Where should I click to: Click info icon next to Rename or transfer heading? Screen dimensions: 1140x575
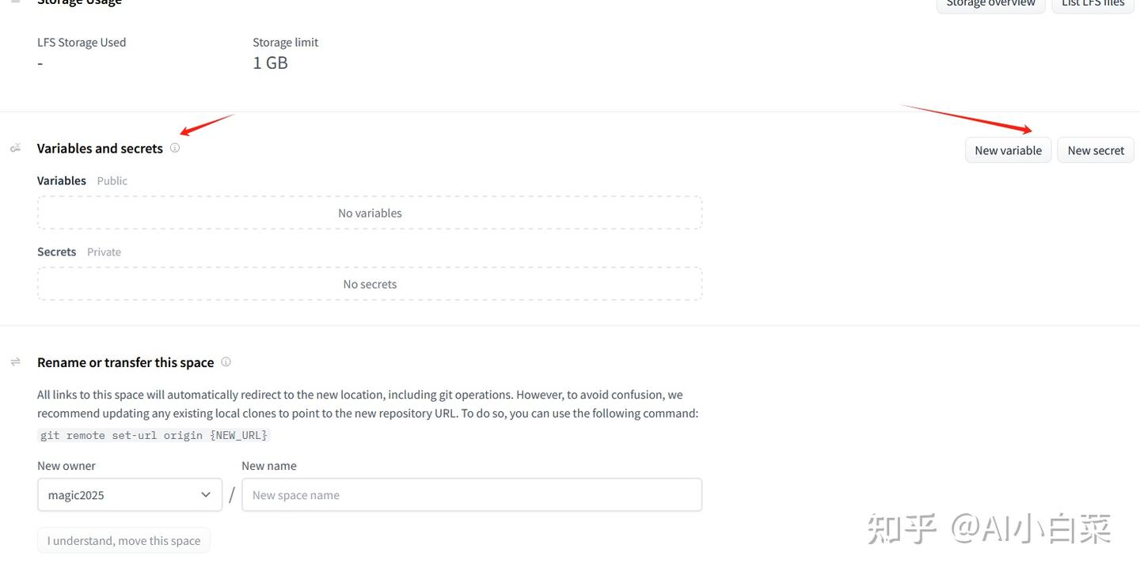pyautogui.click(x=226, y=361)
